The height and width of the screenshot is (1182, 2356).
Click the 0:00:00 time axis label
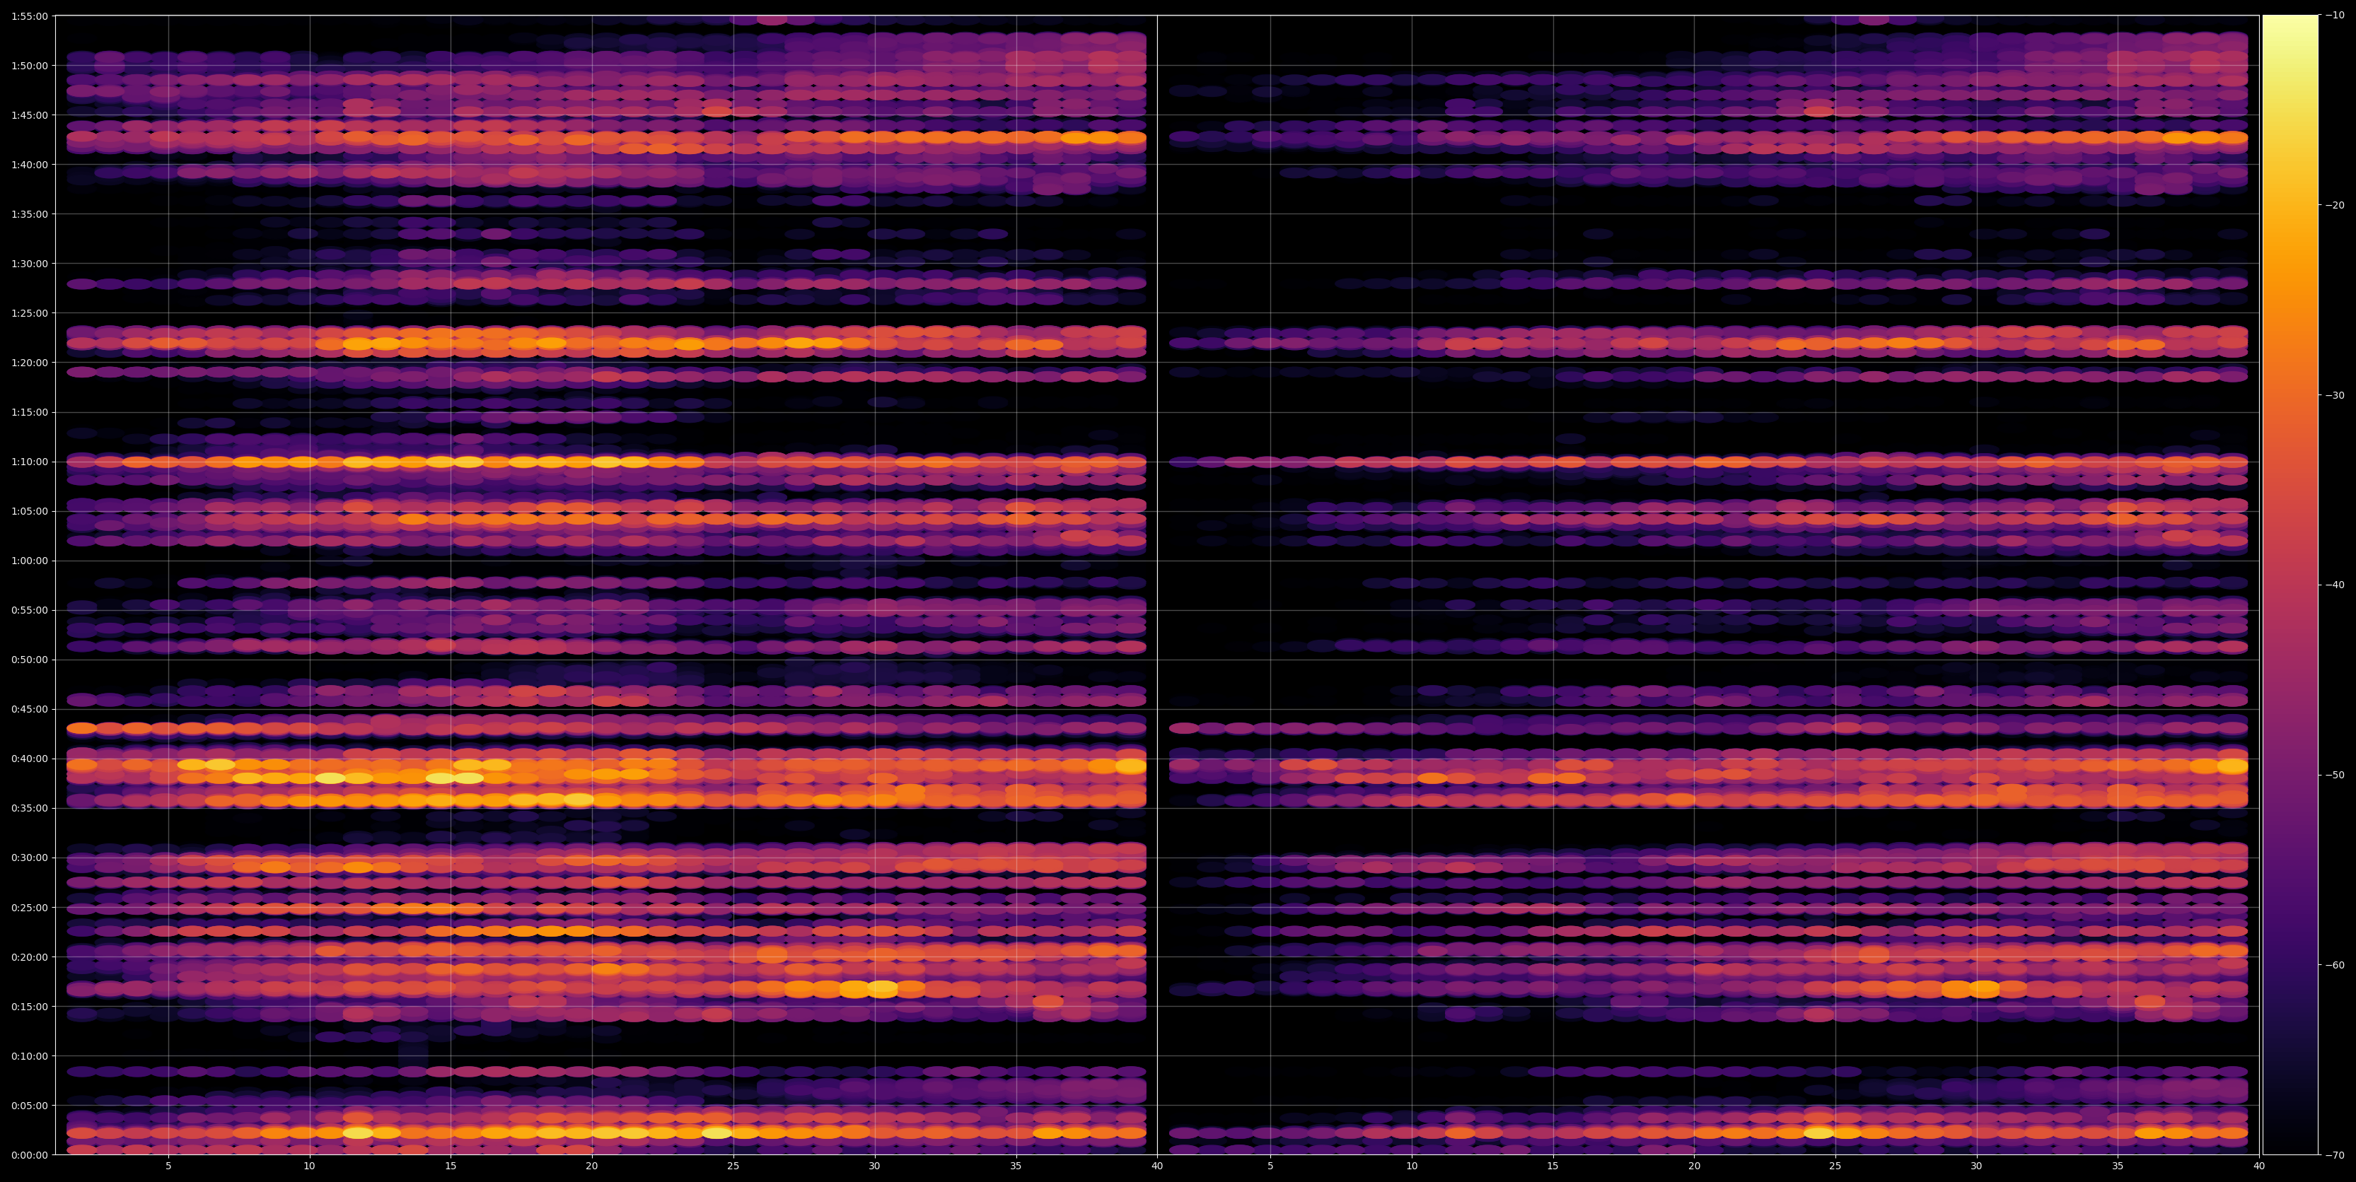[29, 1154]
